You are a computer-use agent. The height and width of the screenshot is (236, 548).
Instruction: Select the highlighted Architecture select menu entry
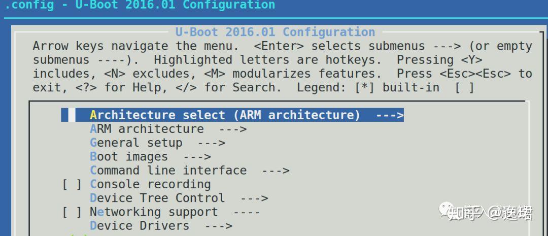coord(225,115)
